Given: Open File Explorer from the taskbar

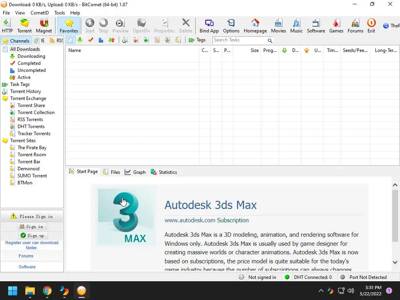Looking at the screenshot, I should [x=30, y=291].
